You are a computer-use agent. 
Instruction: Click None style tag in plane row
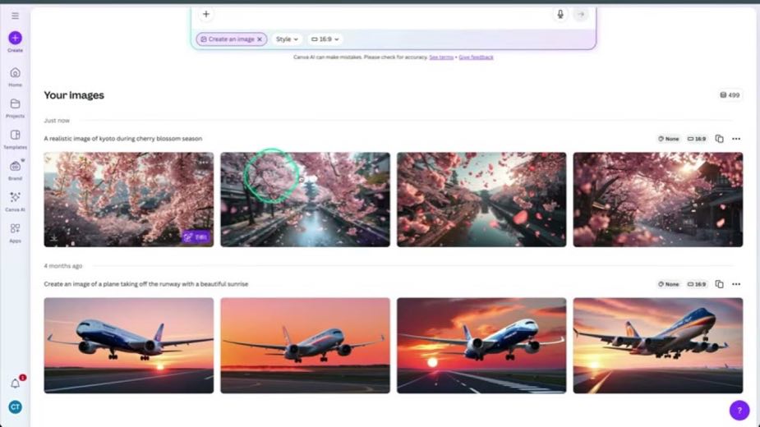[669, 284]
